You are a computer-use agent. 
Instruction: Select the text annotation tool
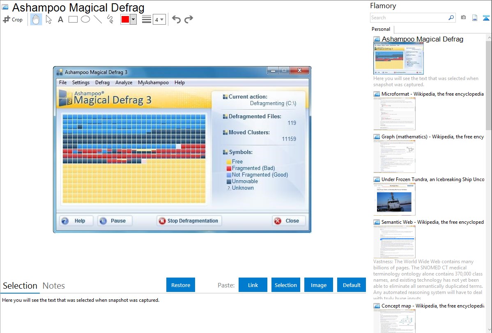(x=60, y=19)
